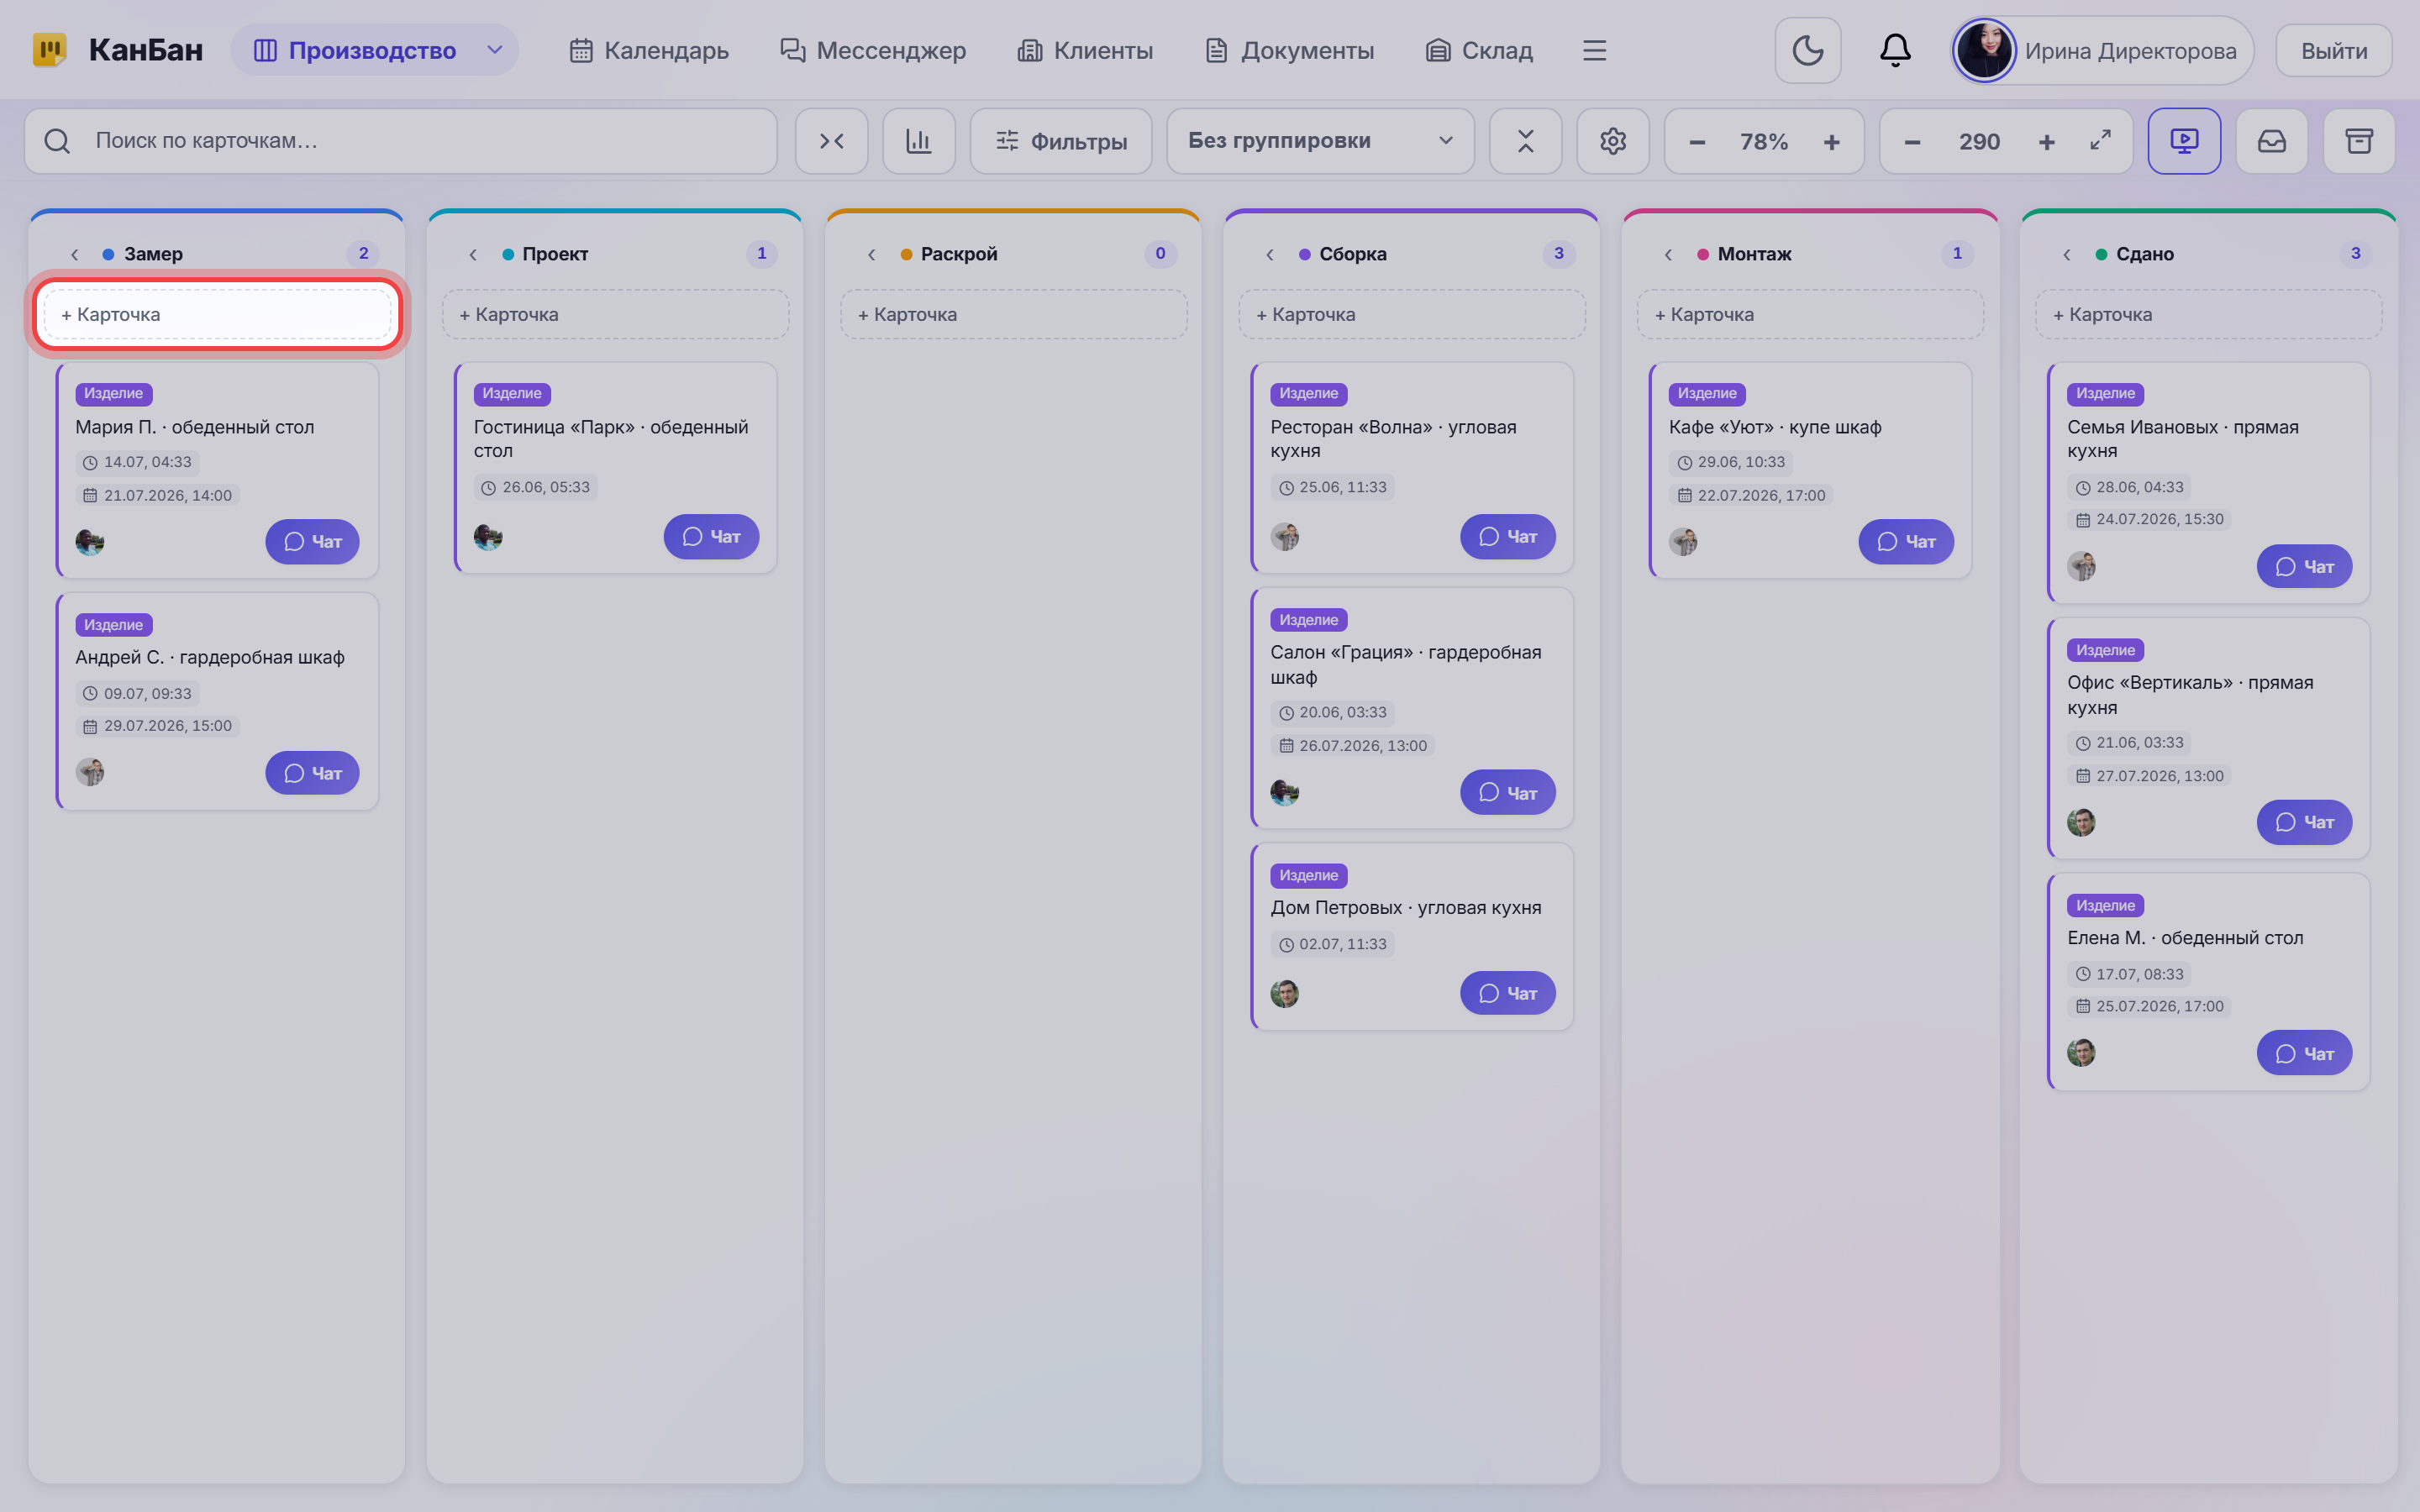Viewport: 2420px width, 1512px height.
Task: Collapse all columns with inward arrows icon
Action: pyautogui.click(x=831, y=141)
